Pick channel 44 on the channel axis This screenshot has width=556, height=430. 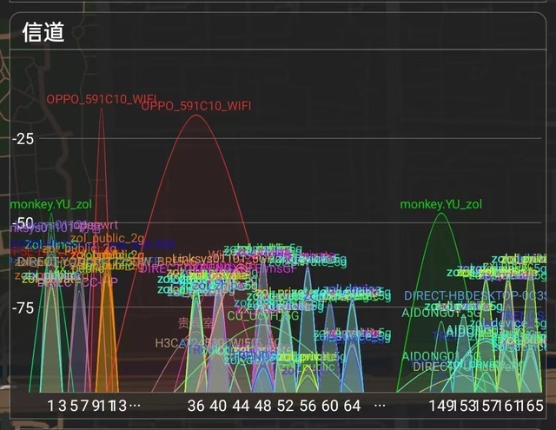pyautogui.click(x=241, y=406)
